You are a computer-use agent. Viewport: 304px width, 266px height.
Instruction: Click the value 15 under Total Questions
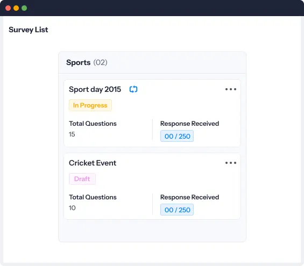coord(72,134)
